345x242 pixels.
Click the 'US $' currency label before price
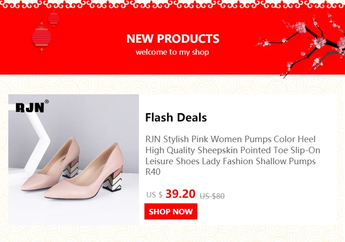coord(154,195)
